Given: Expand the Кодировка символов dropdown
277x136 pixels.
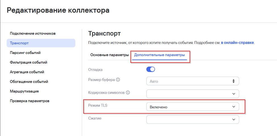Looking at the screenshot, I should point(192,94).
